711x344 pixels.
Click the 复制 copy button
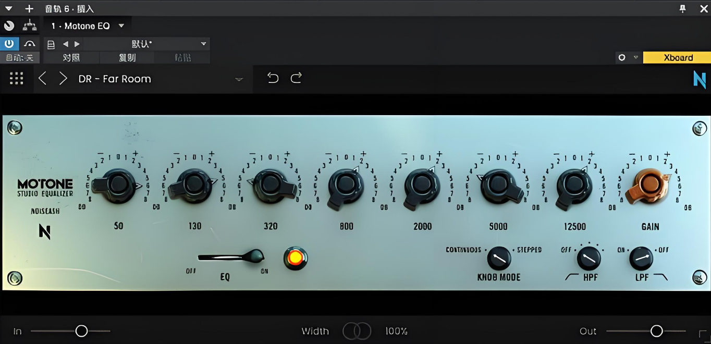127,57
